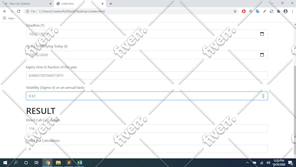Open Windows taskbar search
The width and height of the screenshot is (296, 167).
click(x=16, y=163)
